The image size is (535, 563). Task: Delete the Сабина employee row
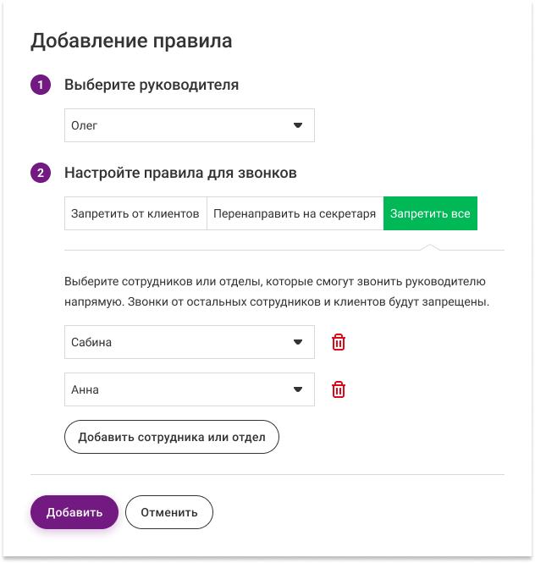(x=339, y=342)
